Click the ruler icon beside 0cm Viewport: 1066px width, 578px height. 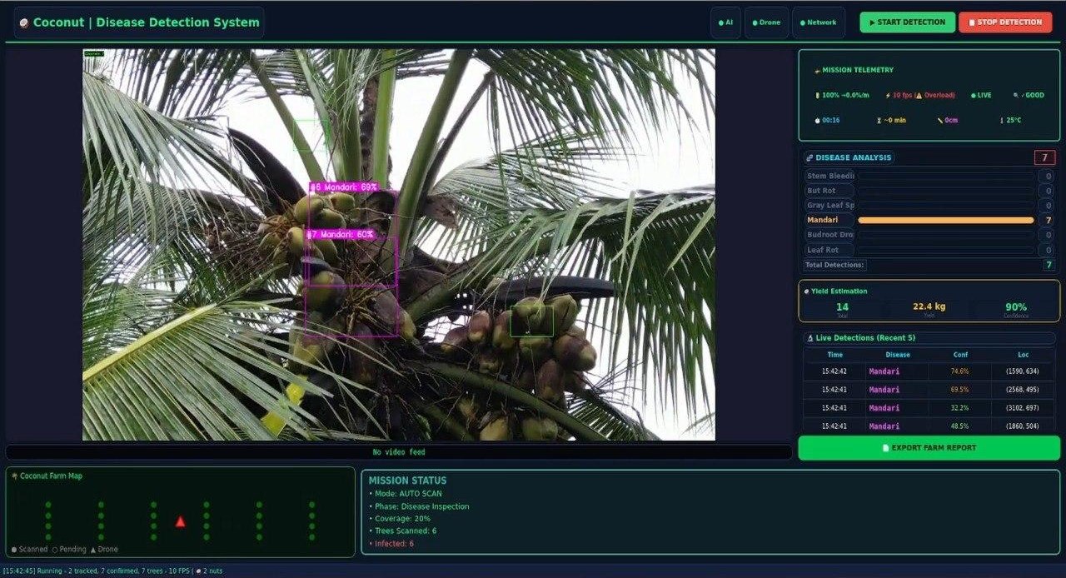coord(940,120)
